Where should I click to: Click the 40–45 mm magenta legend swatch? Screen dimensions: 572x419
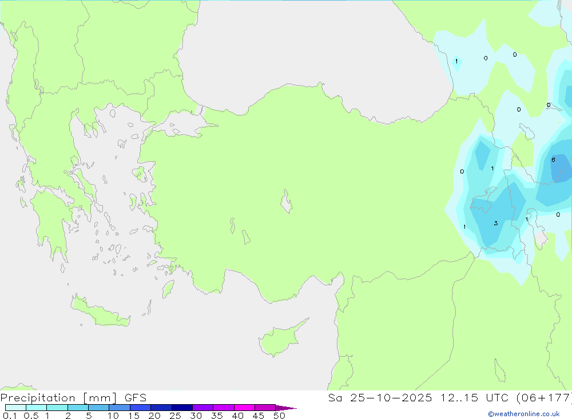pyautogui.click(x=244, y=408)
